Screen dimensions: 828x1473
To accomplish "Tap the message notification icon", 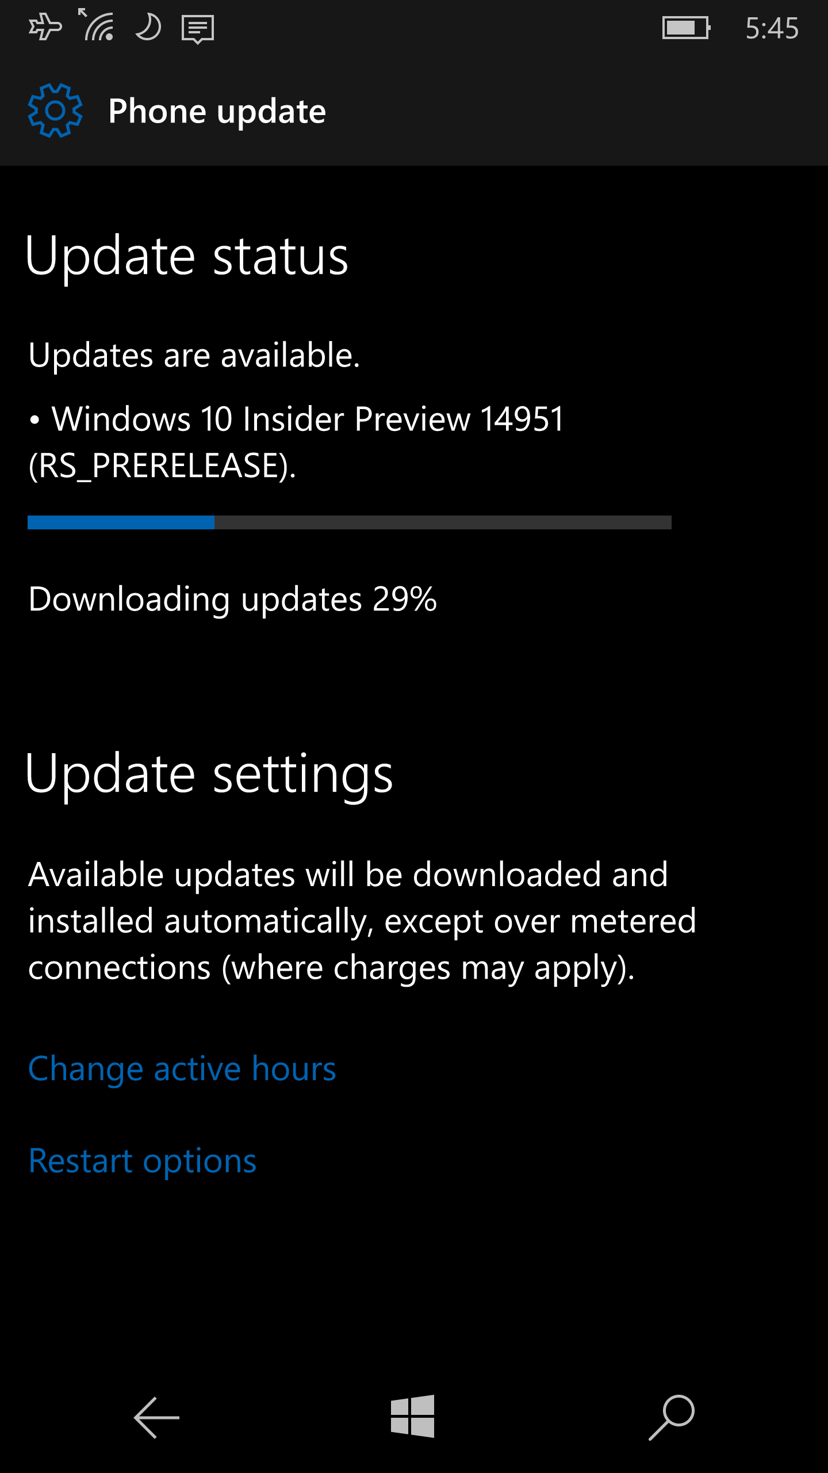I will pos(198,29).
